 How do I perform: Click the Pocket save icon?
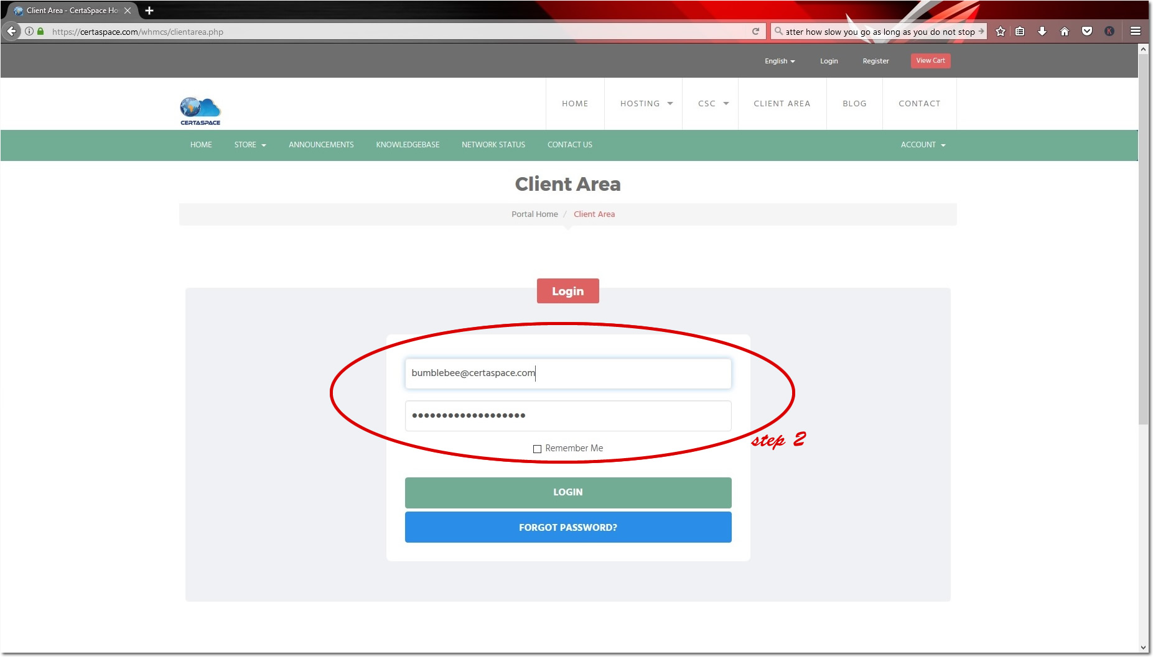point(1087,31)
